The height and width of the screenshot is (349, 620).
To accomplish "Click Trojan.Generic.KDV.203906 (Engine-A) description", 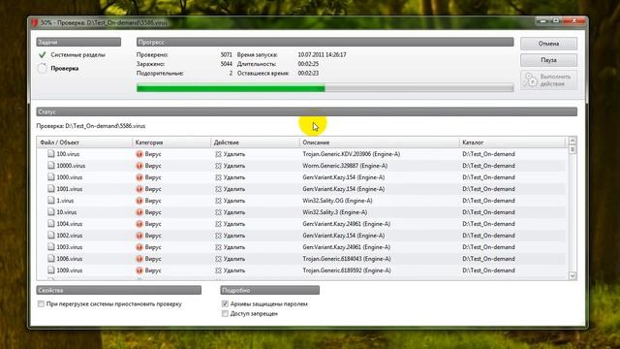I will (x=351, y=154).
